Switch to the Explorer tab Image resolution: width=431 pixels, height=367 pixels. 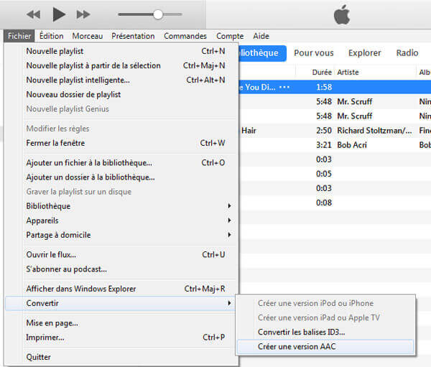click(x=364, y=53)
